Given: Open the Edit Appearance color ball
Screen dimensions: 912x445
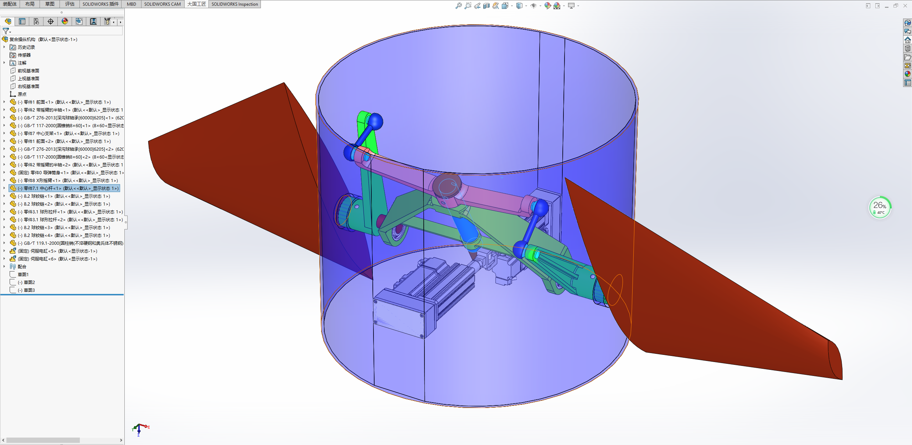Looking at the screenshot, I should (x=547, y=6).
